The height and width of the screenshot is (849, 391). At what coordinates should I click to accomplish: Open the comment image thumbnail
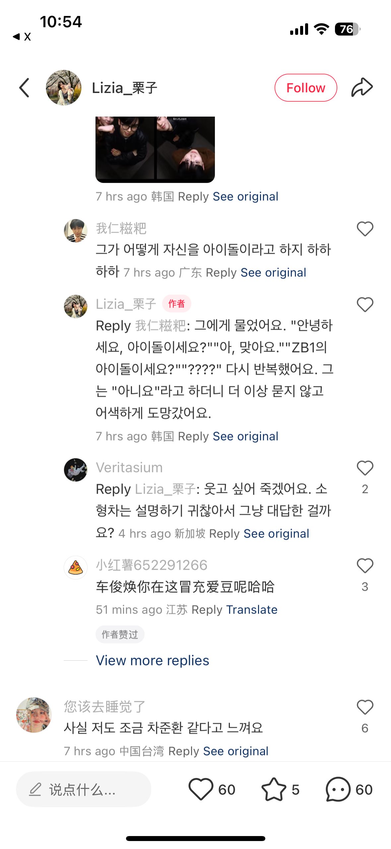click(x=155, y=149)
